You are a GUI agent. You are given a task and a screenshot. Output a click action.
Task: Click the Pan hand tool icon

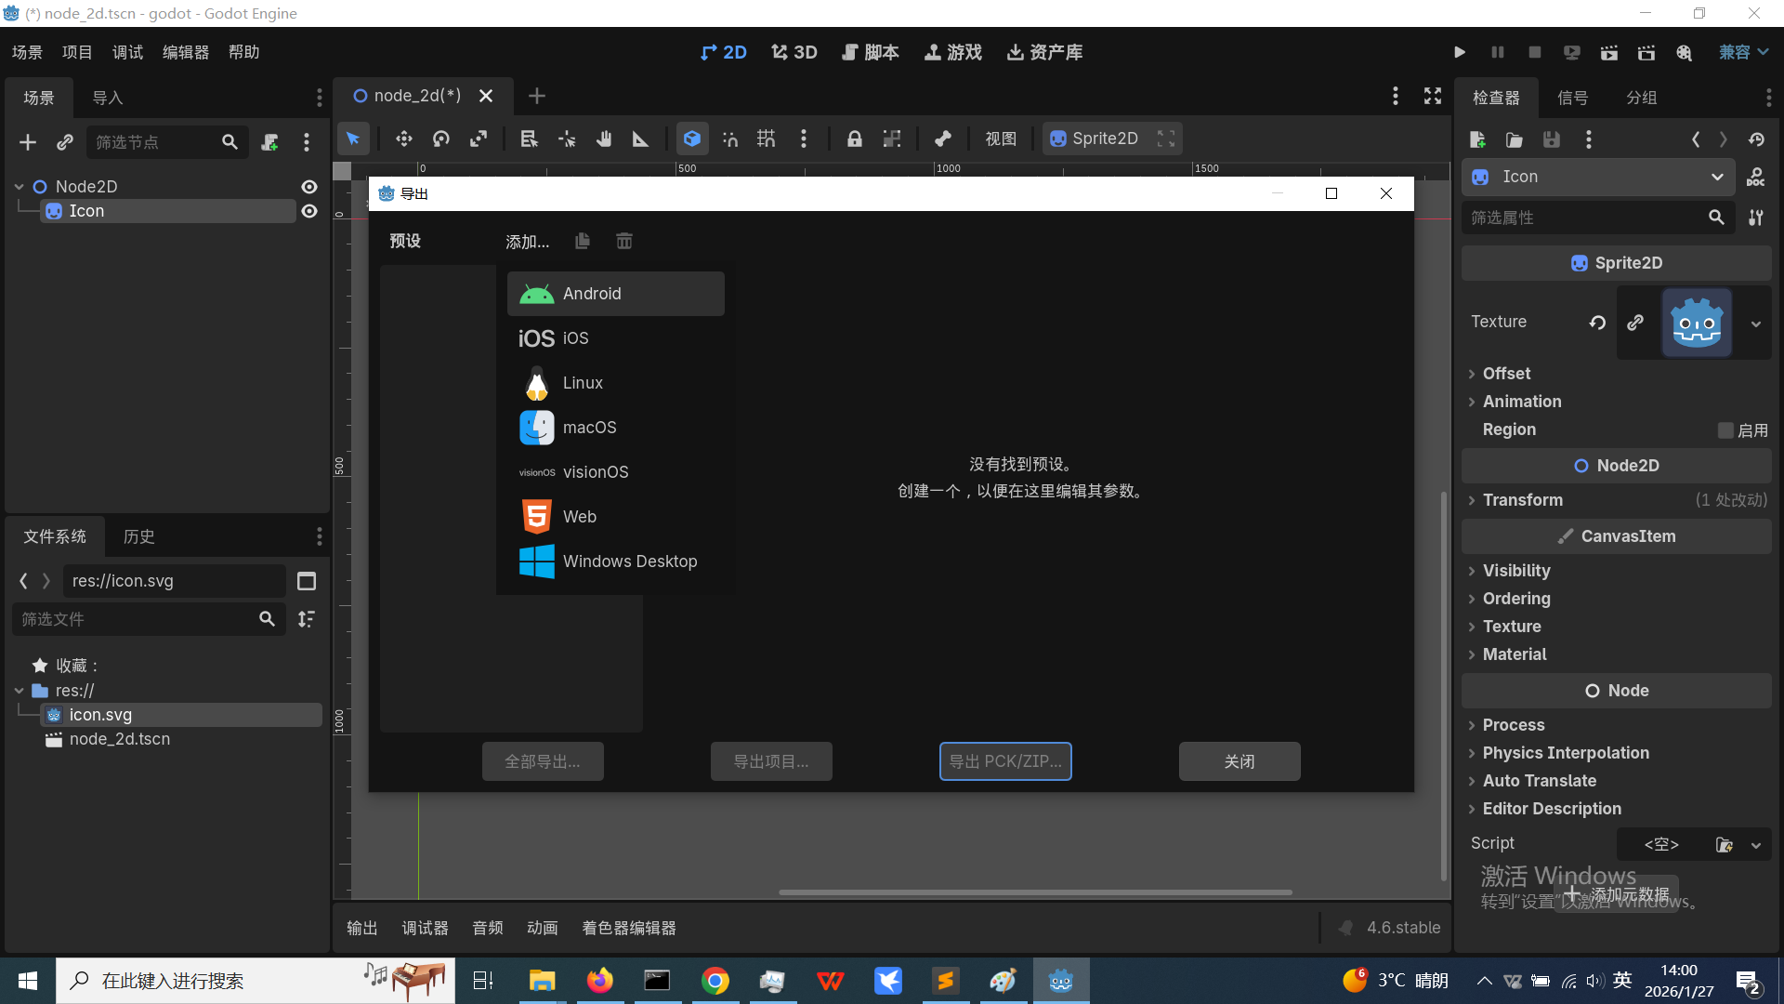click(x=604, y=139)
